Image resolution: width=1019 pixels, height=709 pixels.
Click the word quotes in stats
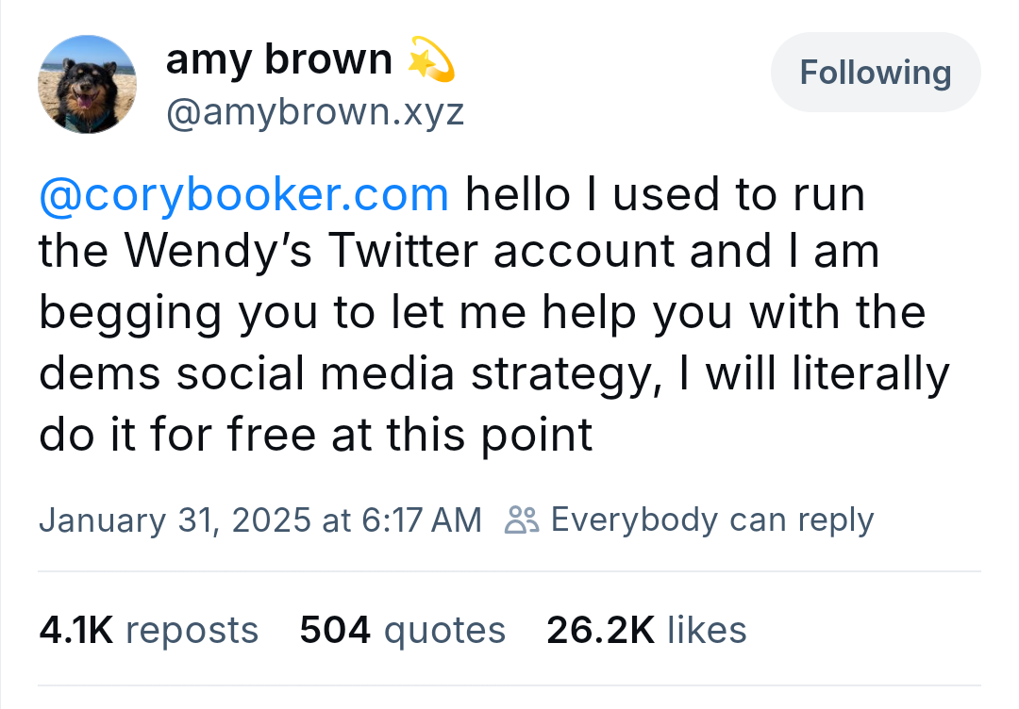(x=444, y=631)
